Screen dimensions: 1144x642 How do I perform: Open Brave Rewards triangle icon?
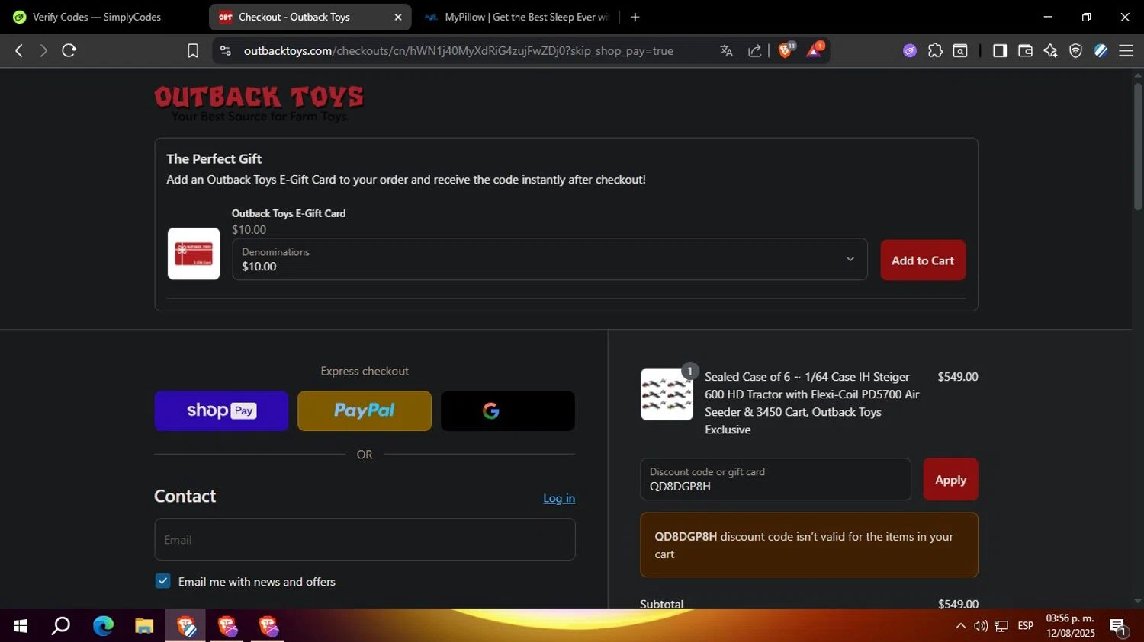click(814, 50)
